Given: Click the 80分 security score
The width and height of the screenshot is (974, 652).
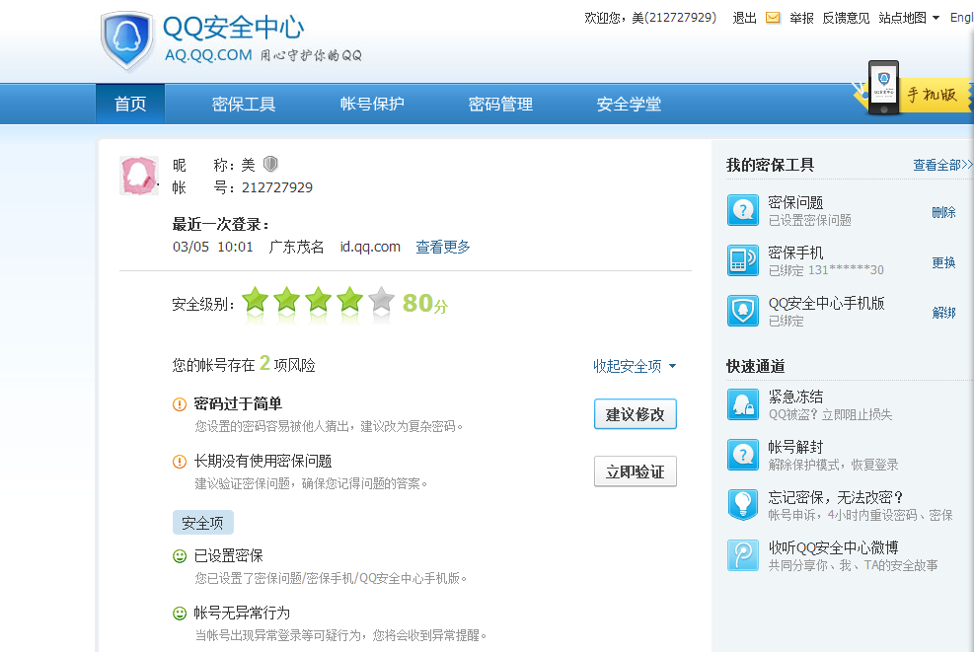Looking at the screenshot, I should (x=425, y=303).
